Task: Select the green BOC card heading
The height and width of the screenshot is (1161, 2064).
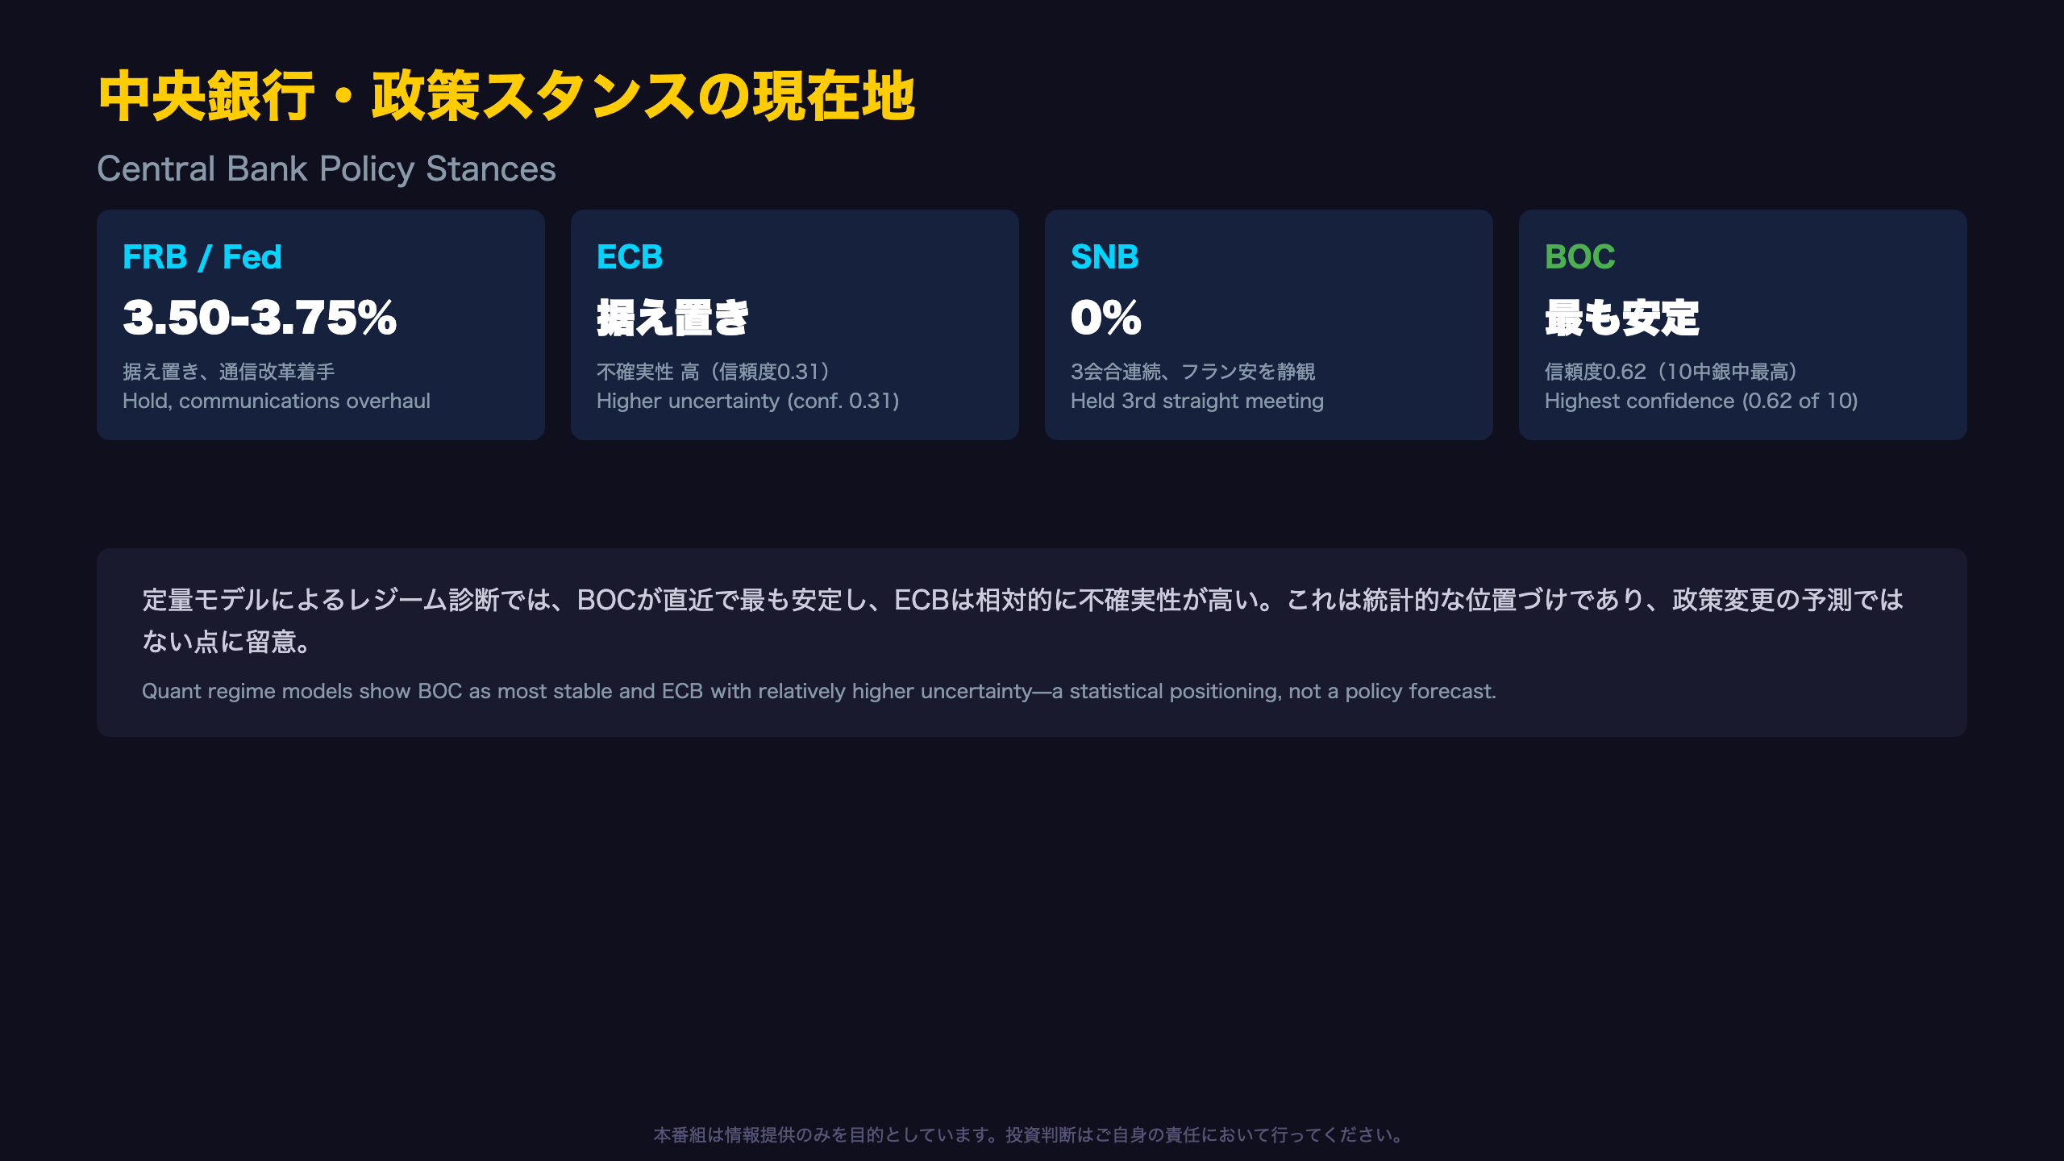Action: click(1580, 257)
